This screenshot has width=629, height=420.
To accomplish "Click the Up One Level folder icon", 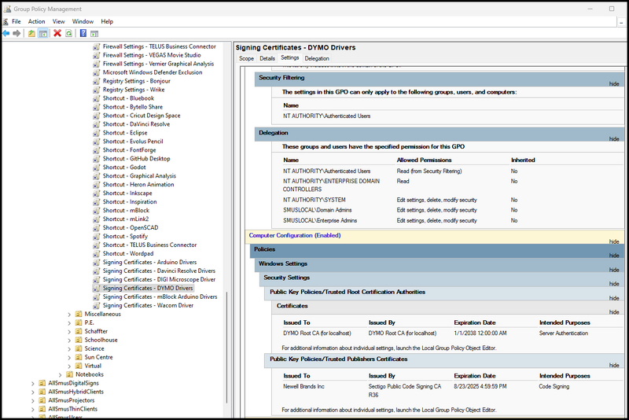I will 31,34.
